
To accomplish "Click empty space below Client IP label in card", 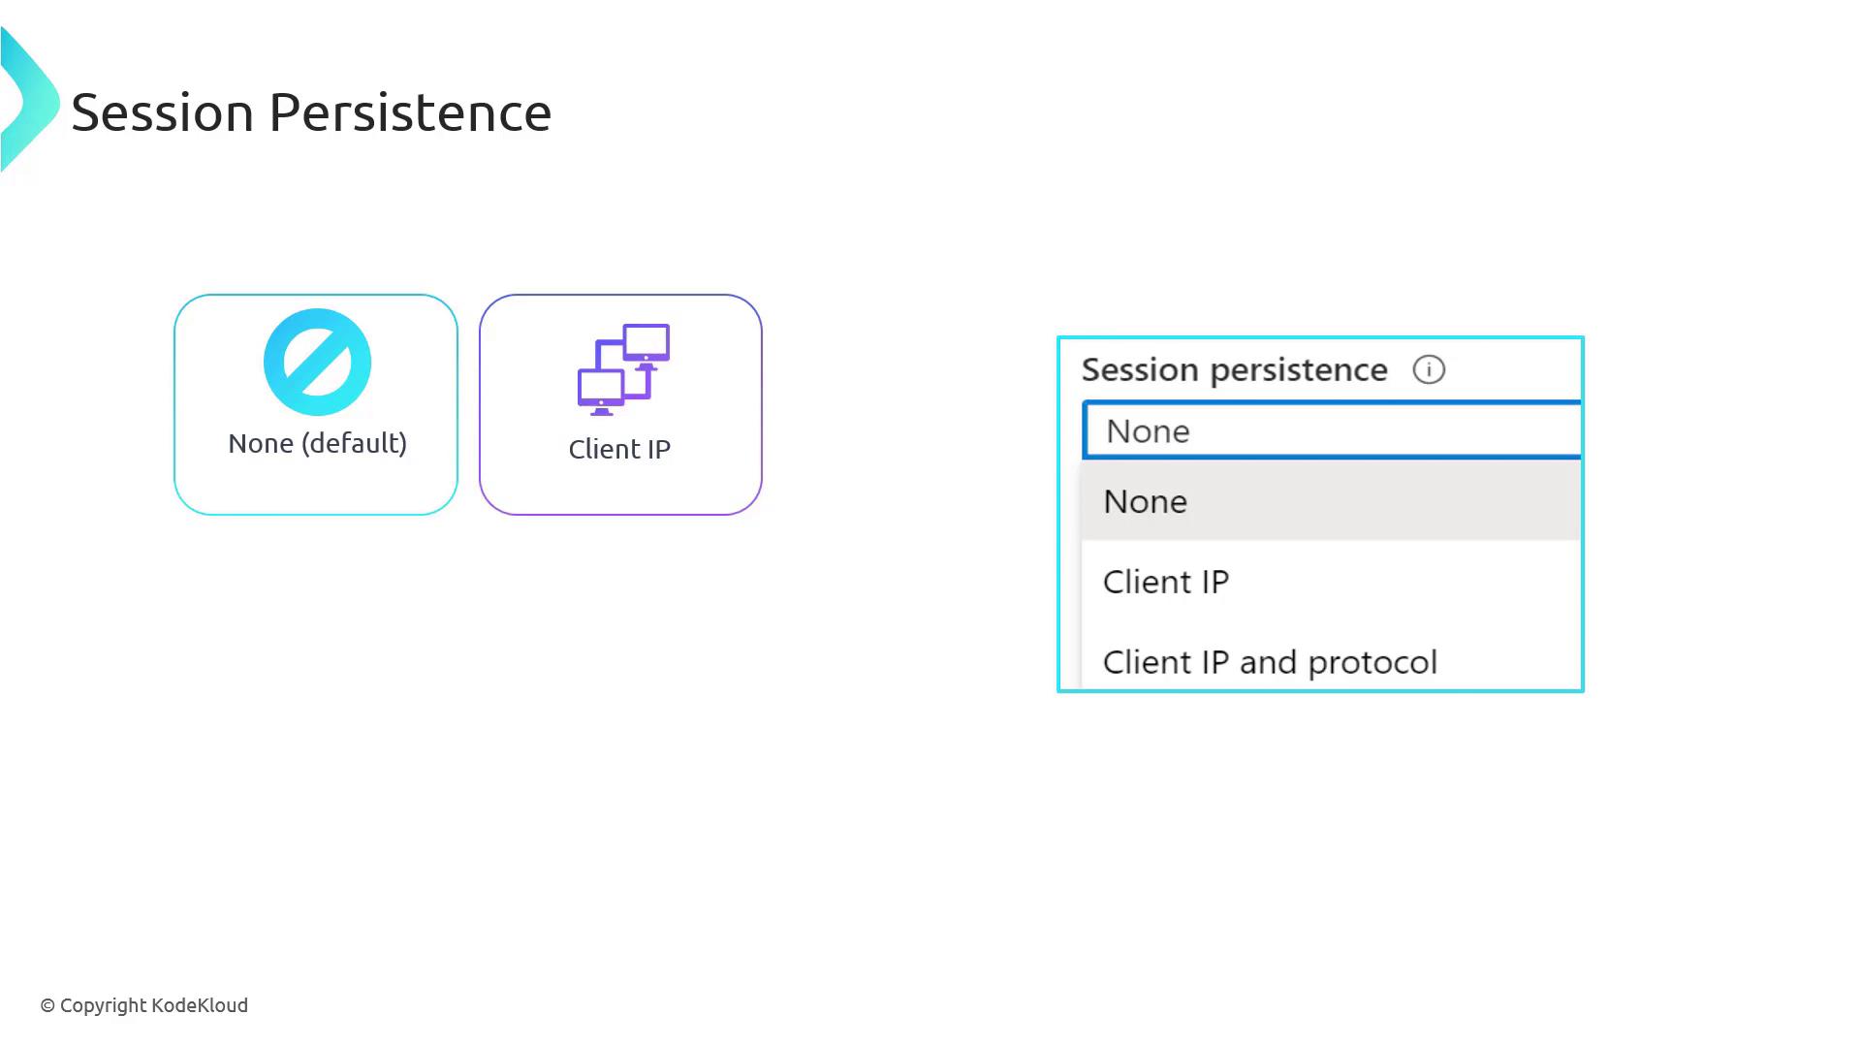I will point(620,488).
